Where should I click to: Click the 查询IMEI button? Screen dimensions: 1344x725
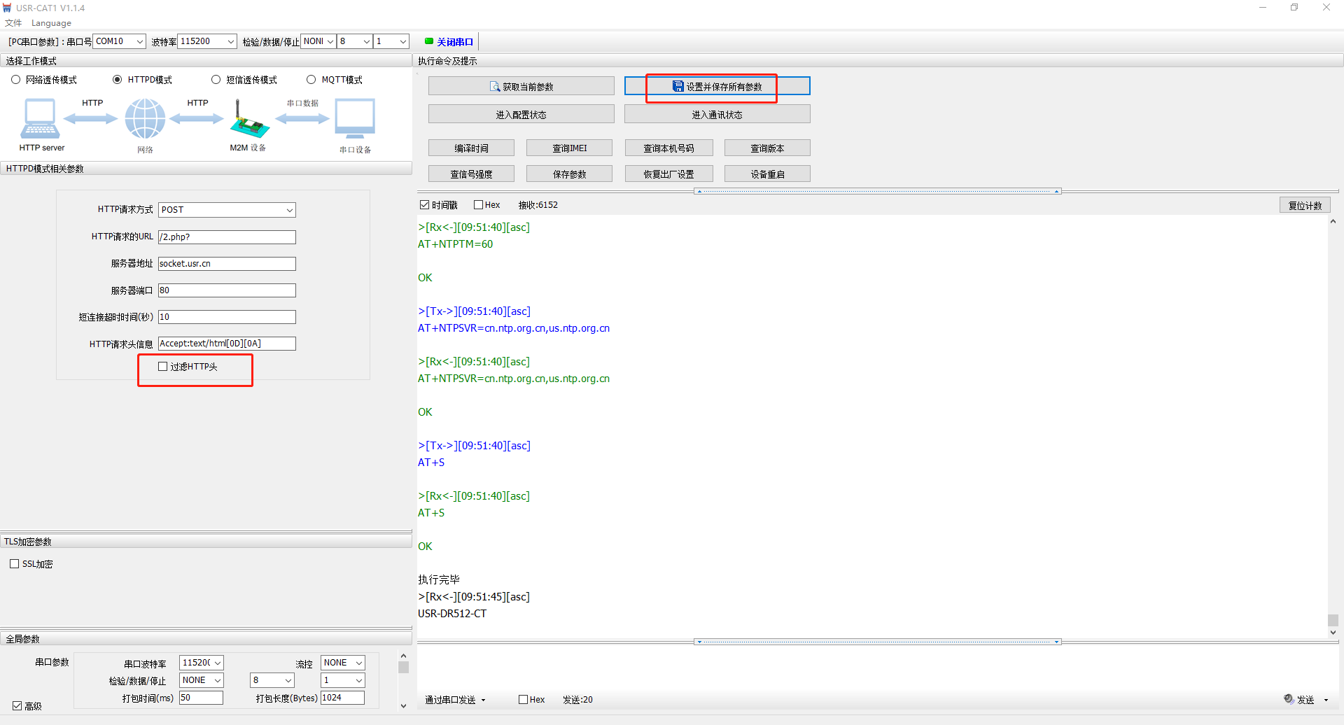[x=569, y=148]
